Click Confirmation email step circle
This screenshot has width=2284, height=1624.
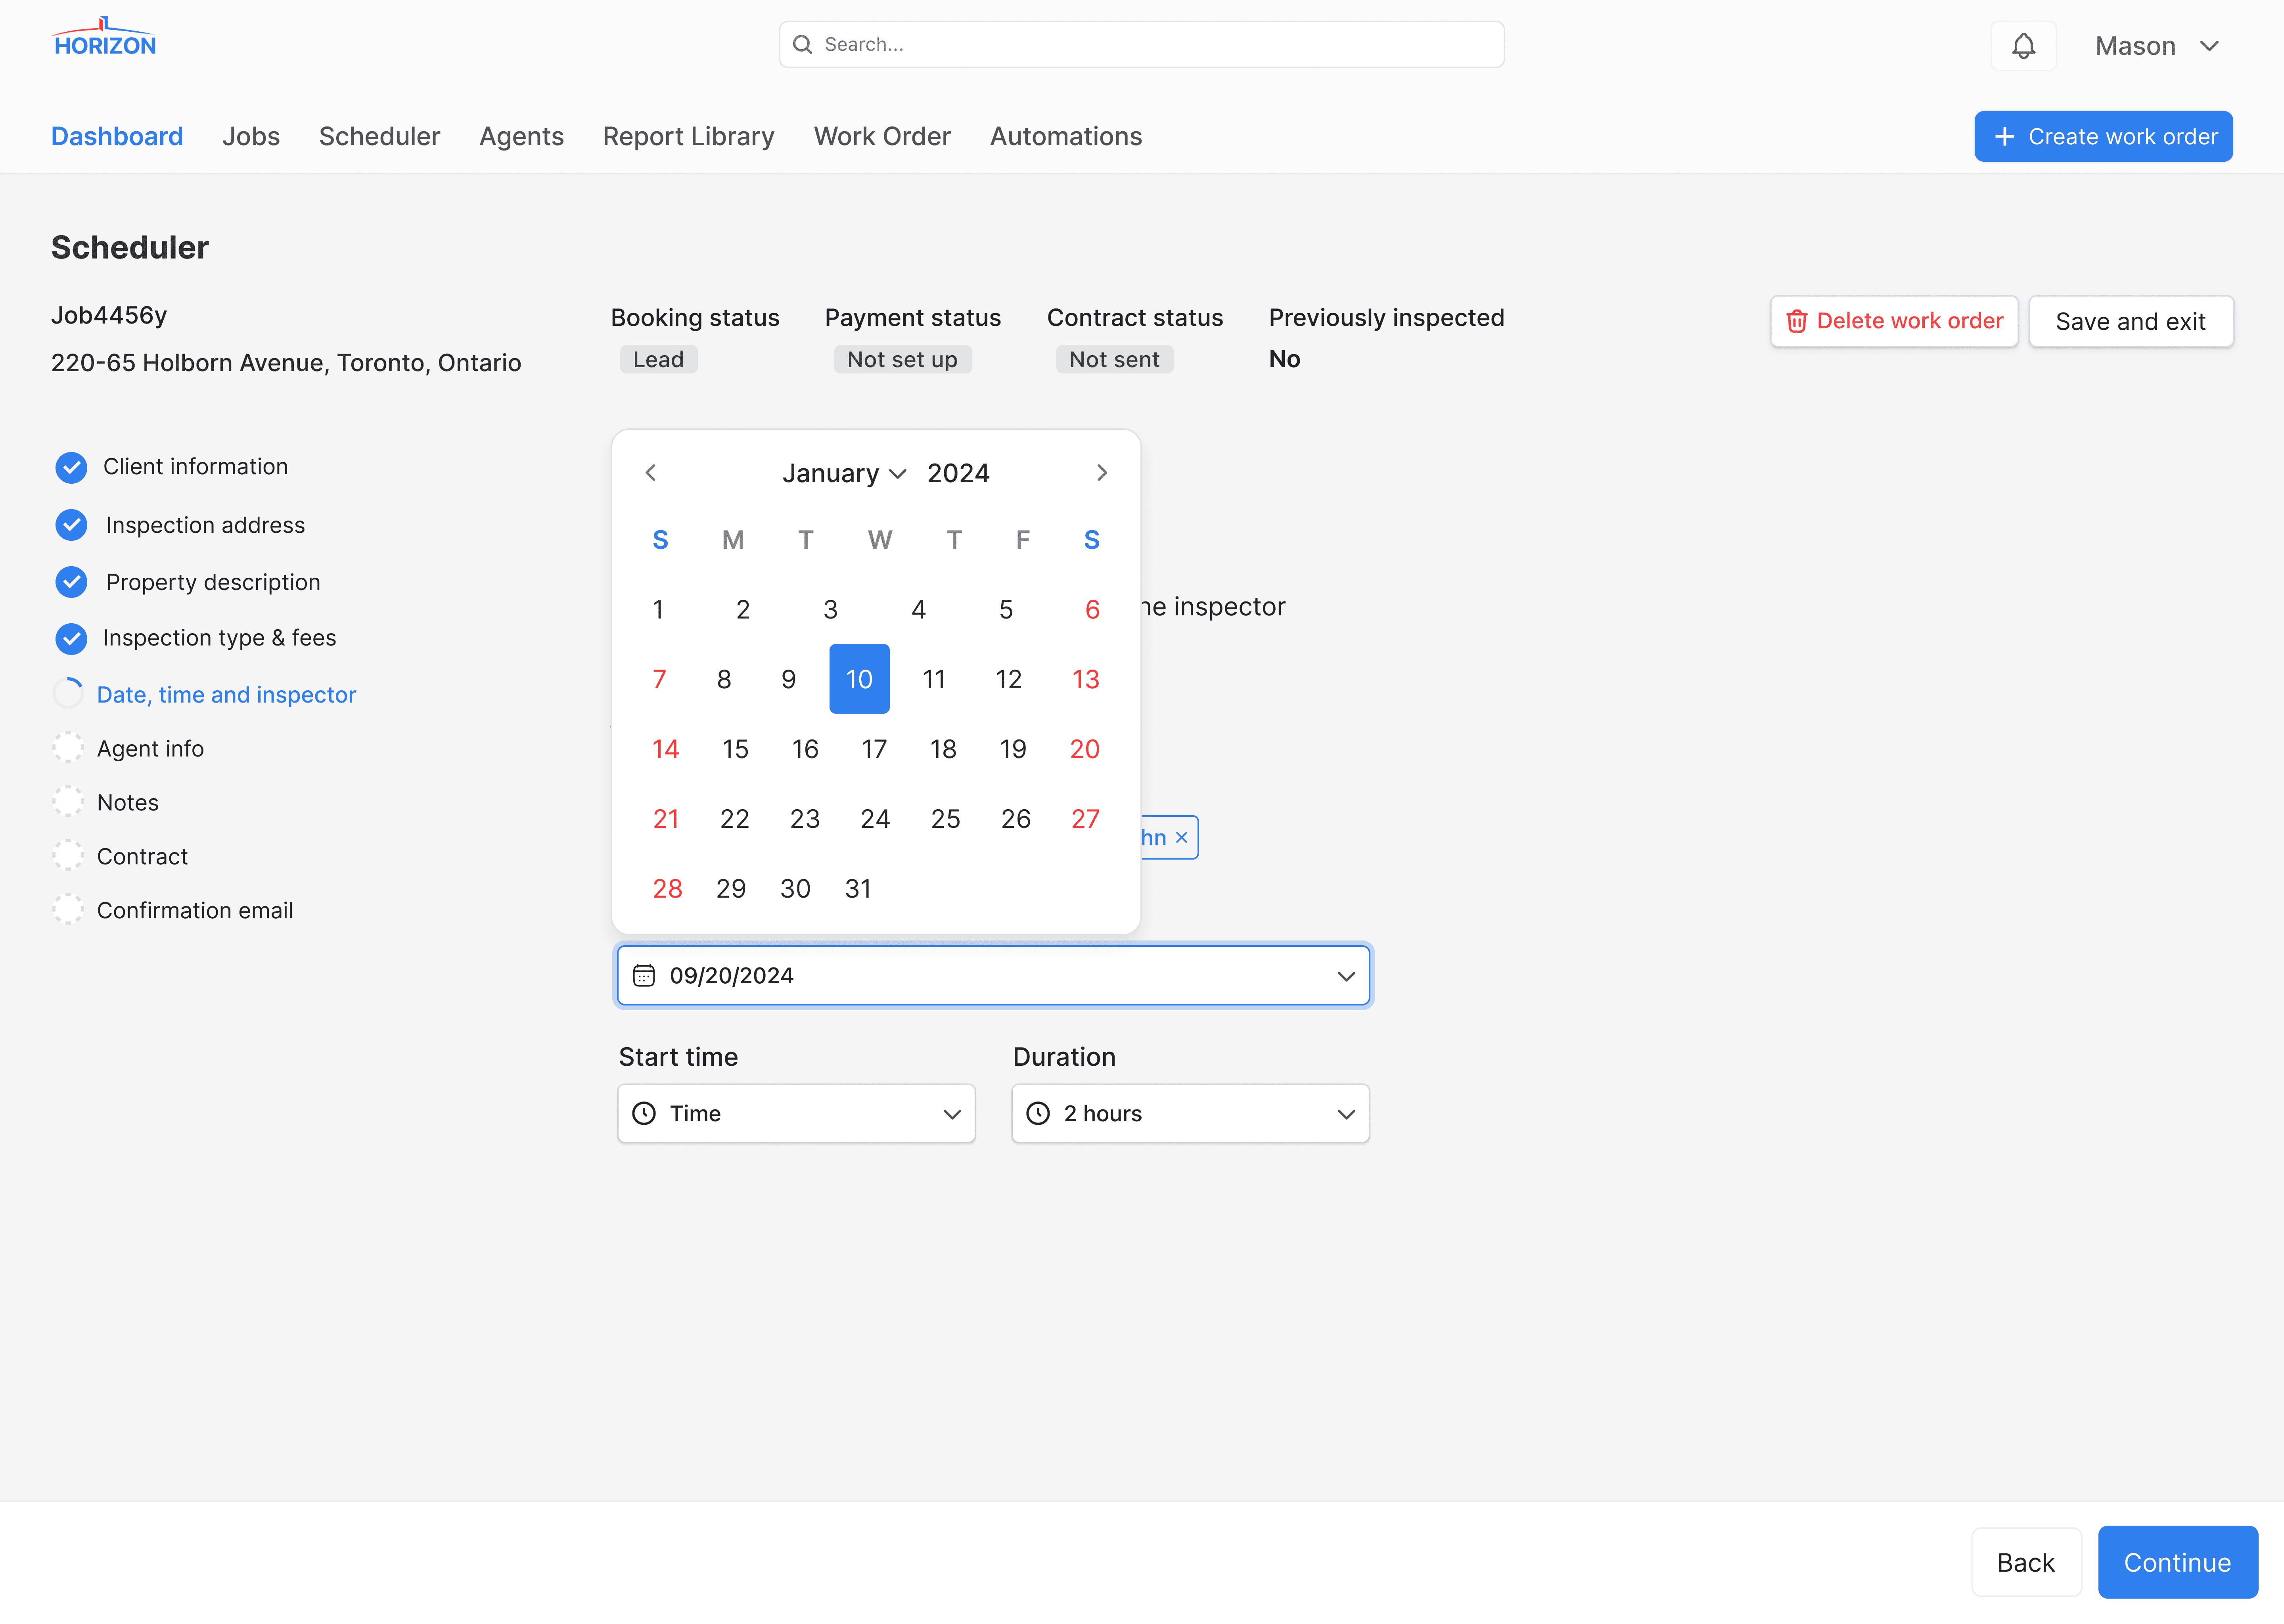click(x=68, y=910)
